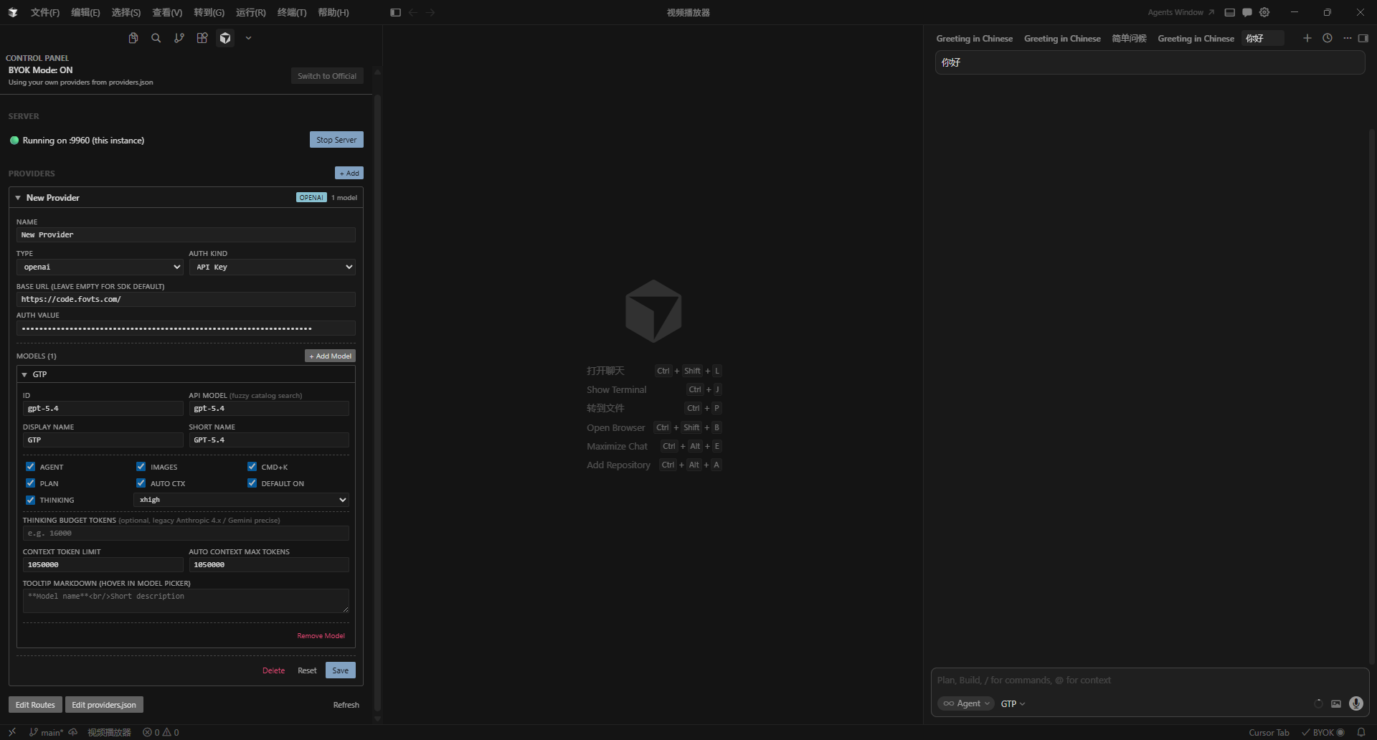Toggle the primary sidebar layout icon
This screenshot has height=740, width=1377.
395,12
